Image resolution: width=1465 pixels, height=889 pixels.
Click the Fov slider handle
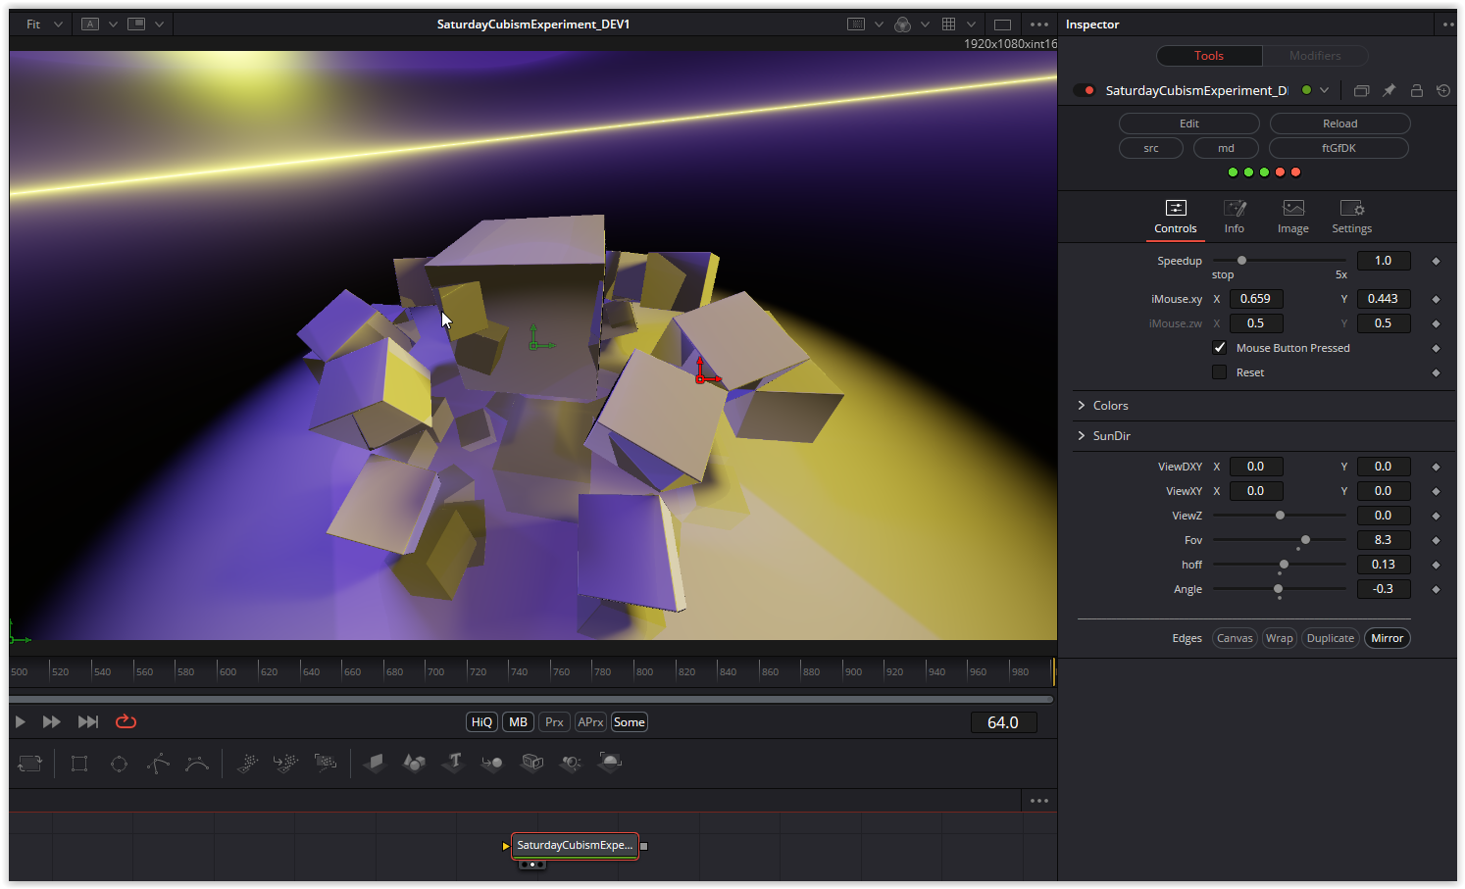tap(1305, 540)
